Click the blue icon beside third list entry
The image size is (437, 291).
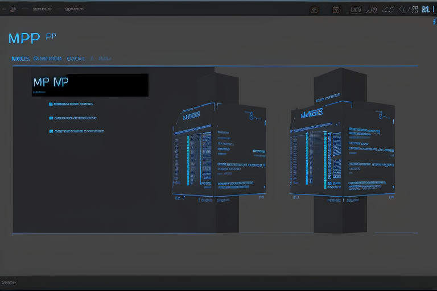(51, 131)
